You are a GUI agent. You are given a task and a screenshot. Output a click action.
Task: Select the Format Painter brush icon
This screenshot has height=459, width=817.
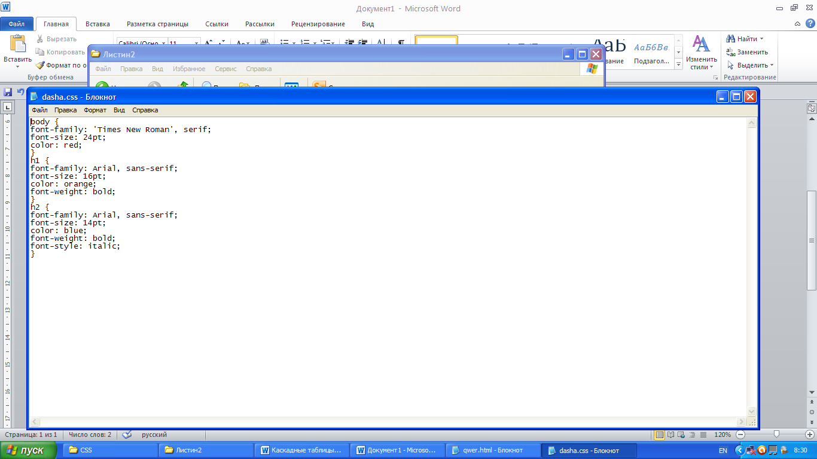point(40,65)
